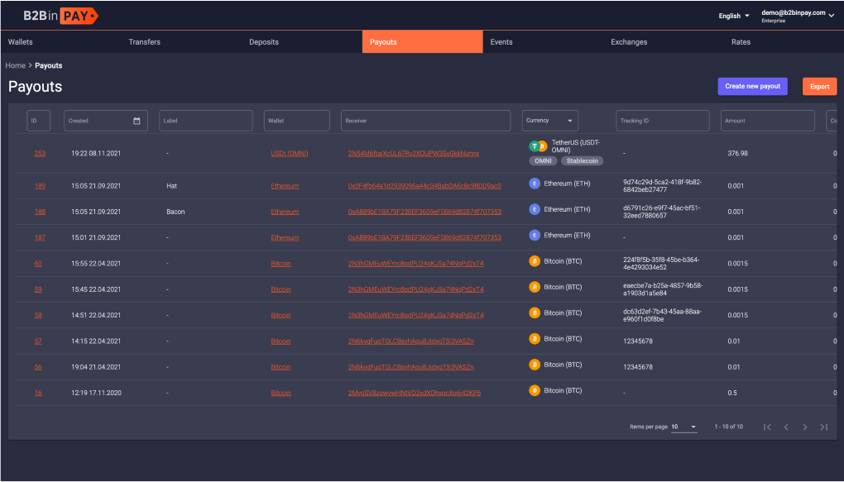Open receiver address starting with 2N54M6
Image resolution: width=844 pixels, height=482 pixels.
414,153
